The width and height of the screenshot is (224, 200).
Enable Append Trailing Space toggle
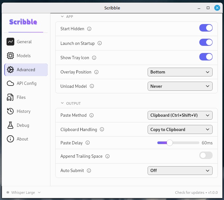[206, 155]
